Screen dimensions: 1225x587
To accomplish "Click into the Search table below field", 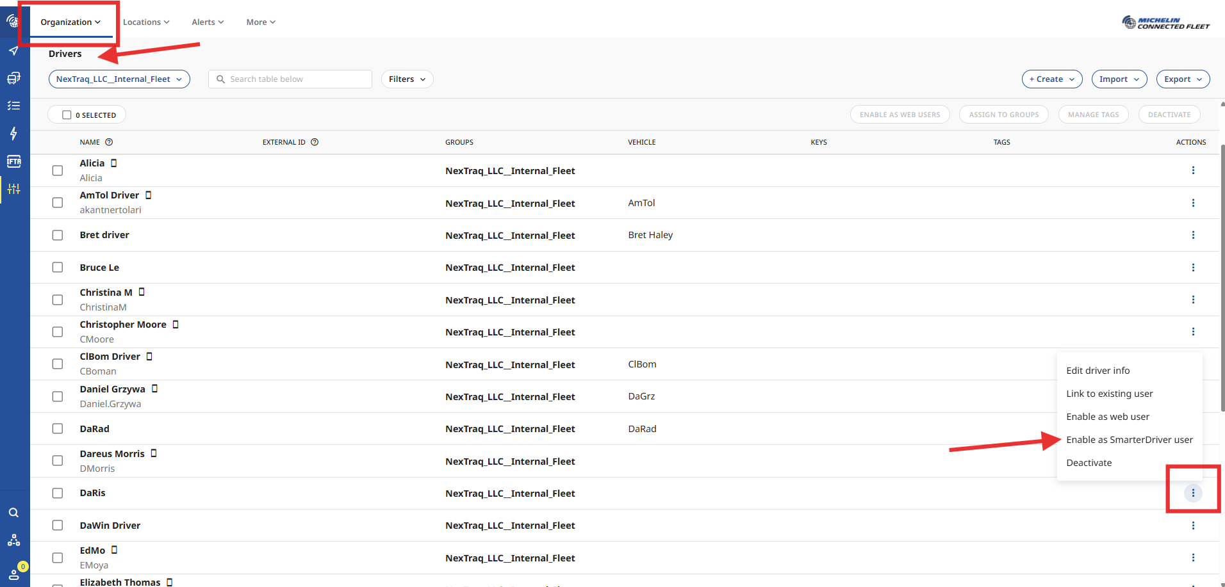I will 290,79.
